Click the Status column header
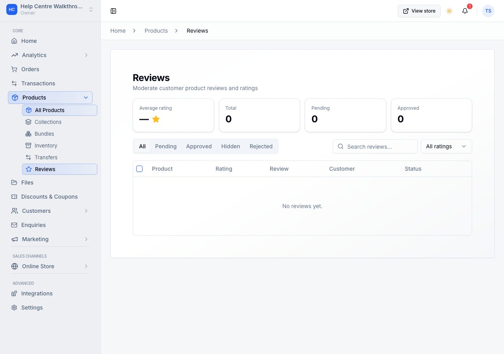The height and width of the screenshot is (354, 504). point(413,169)
